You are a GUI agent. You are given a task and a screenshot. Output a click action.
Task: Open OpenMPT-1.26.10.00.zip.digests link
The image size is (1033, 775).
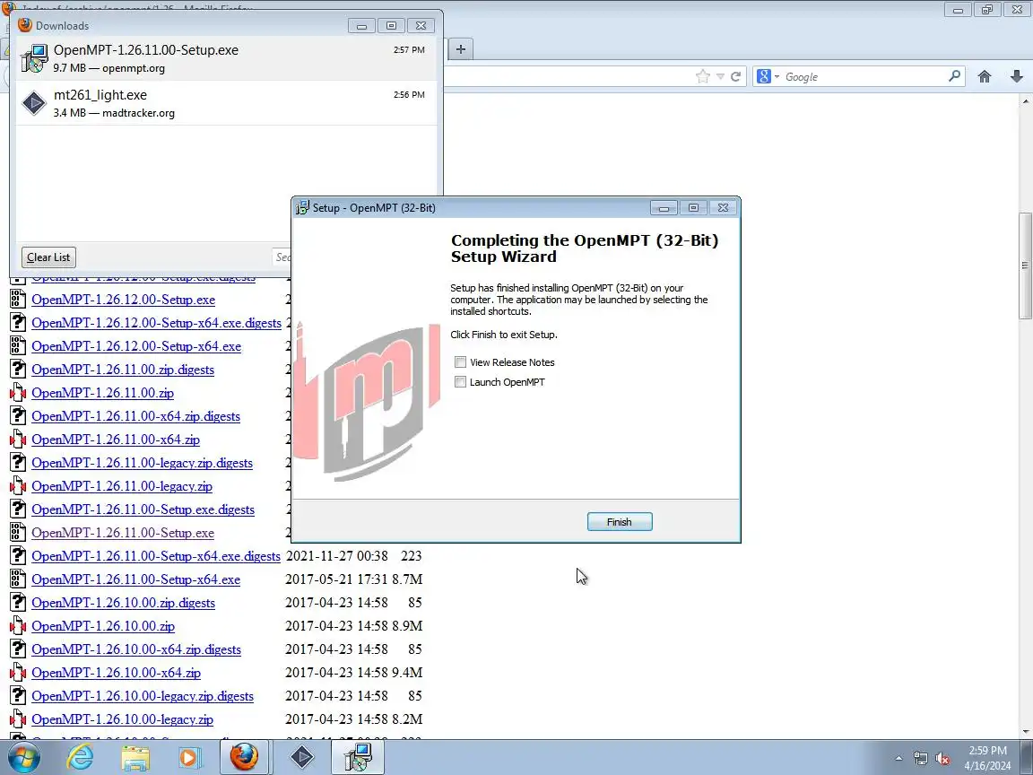click(x=123, y=603)
